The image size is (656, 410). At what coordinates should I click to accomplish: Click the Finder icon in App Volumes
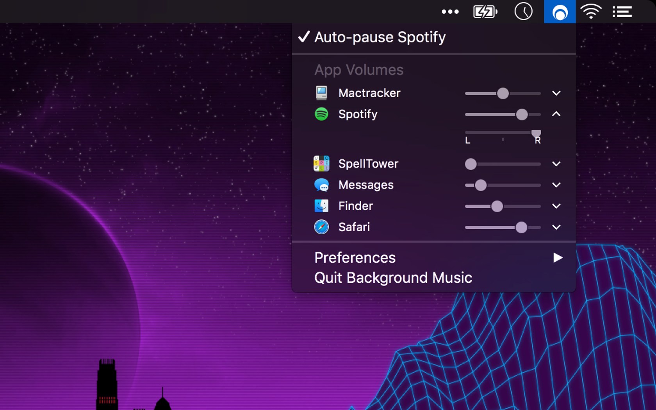(x=321, y=206)
